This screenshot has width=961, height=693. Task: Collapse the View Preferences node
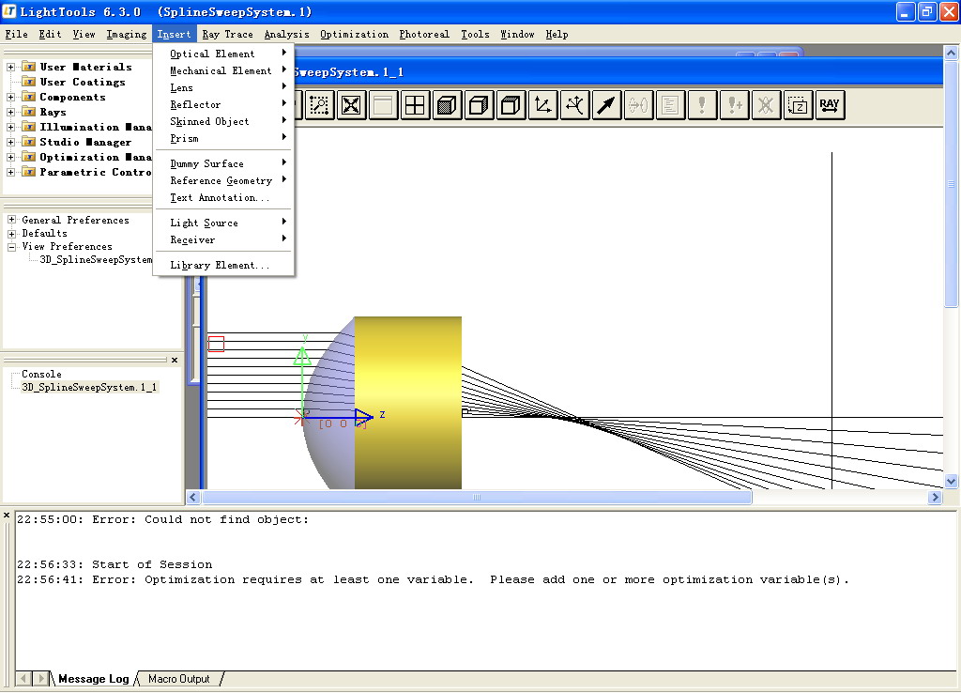(11, 247)
